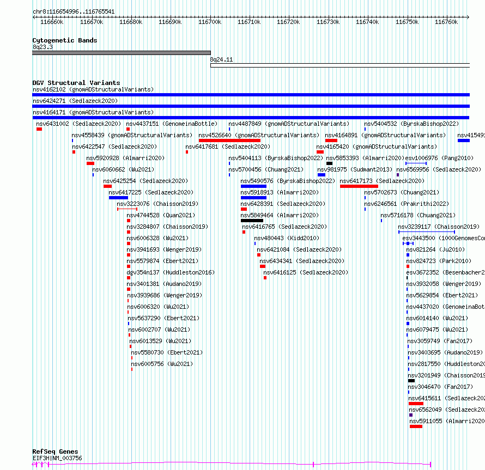Open nsv5918913 (Almarri2020) label
This screenshot has width=485, height=470.
[x=280, y=192]
